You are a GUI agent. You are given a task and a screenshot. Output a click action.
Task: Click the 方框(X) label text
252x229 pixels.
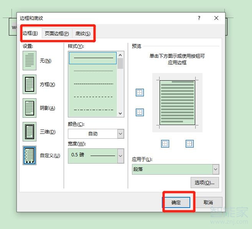(48, 84)
